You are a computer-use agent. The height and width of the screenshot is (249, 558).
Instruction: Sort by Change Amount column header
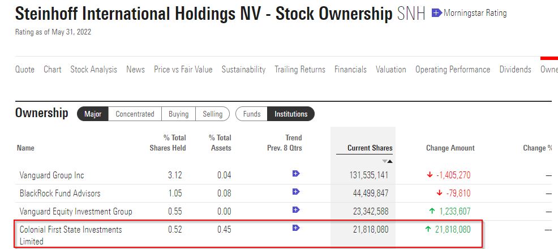click(450, 148)
